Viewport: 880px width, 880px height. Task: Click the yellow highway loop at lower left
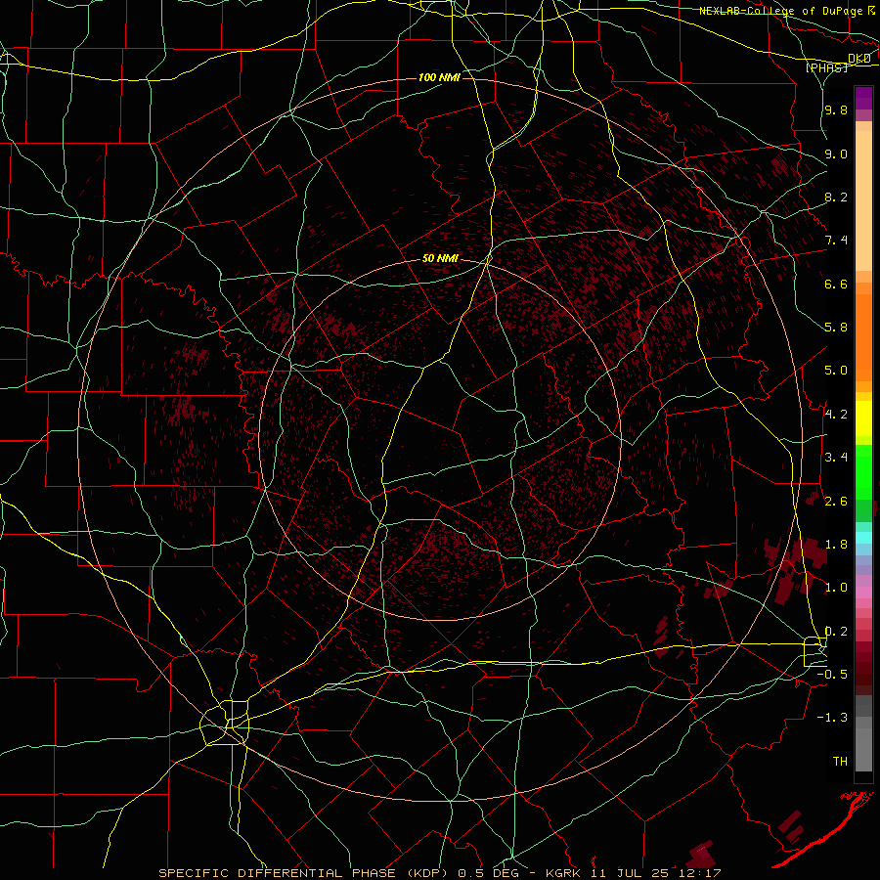click(x=224, y=723)
